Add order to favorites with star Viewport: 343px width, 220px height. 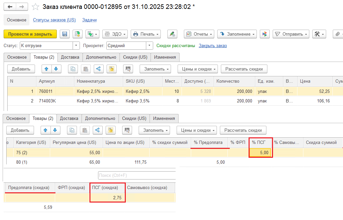[x=35, y=7]
